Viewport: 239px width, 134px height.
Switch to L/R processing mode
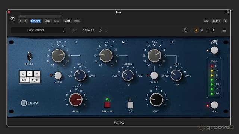click(25, 80)
